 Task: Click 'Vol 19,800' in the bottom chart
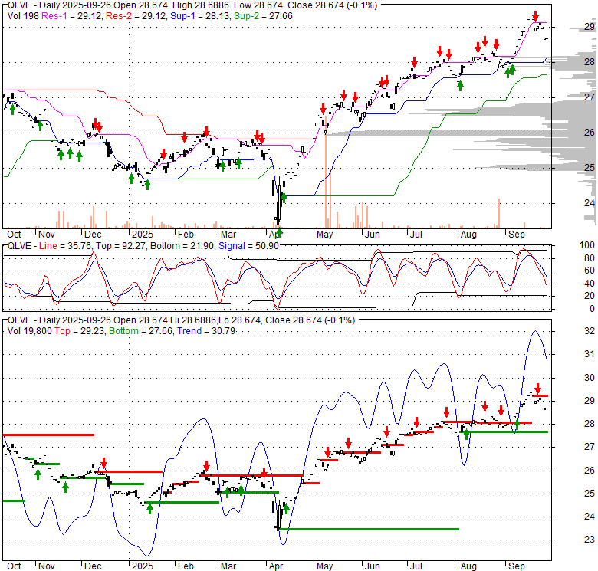click(x=29, y=331)
